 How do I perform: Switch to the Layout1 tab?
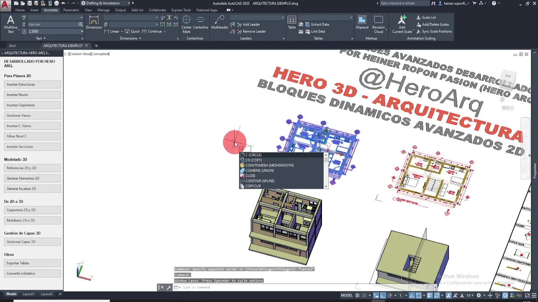[x=28, y=294]
